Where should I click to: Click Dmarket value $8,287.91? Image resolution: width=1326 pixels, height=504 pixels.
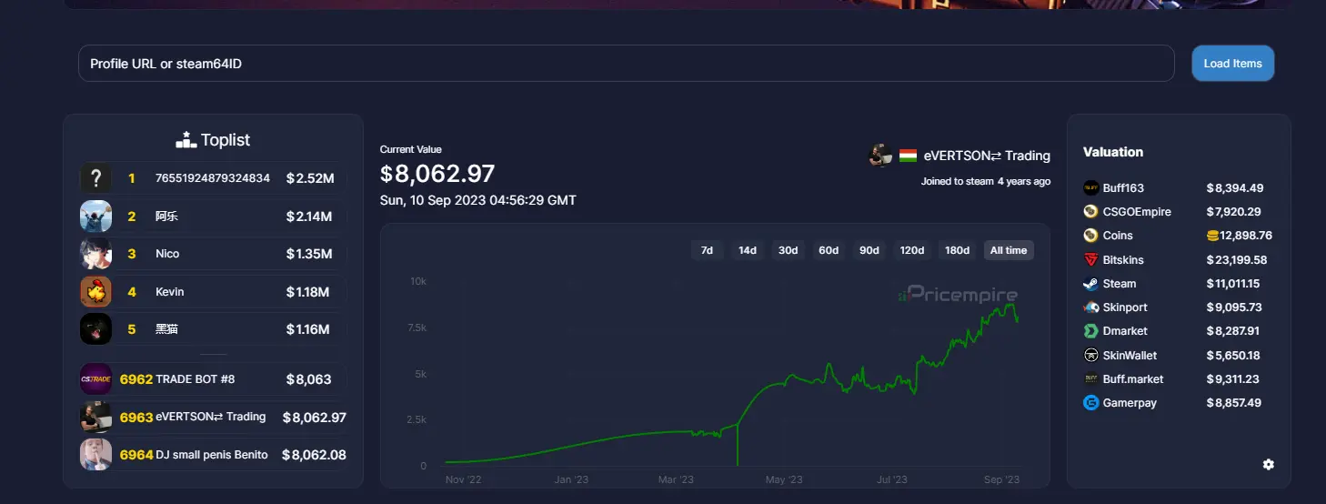(x=1233, y=331)
